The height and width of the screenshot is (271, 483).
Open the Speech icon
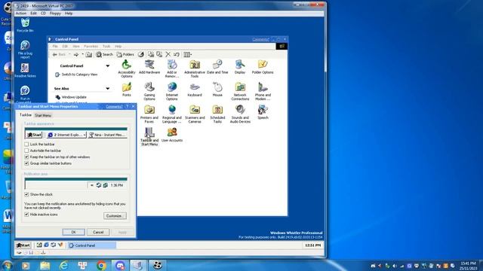[263, 112]
